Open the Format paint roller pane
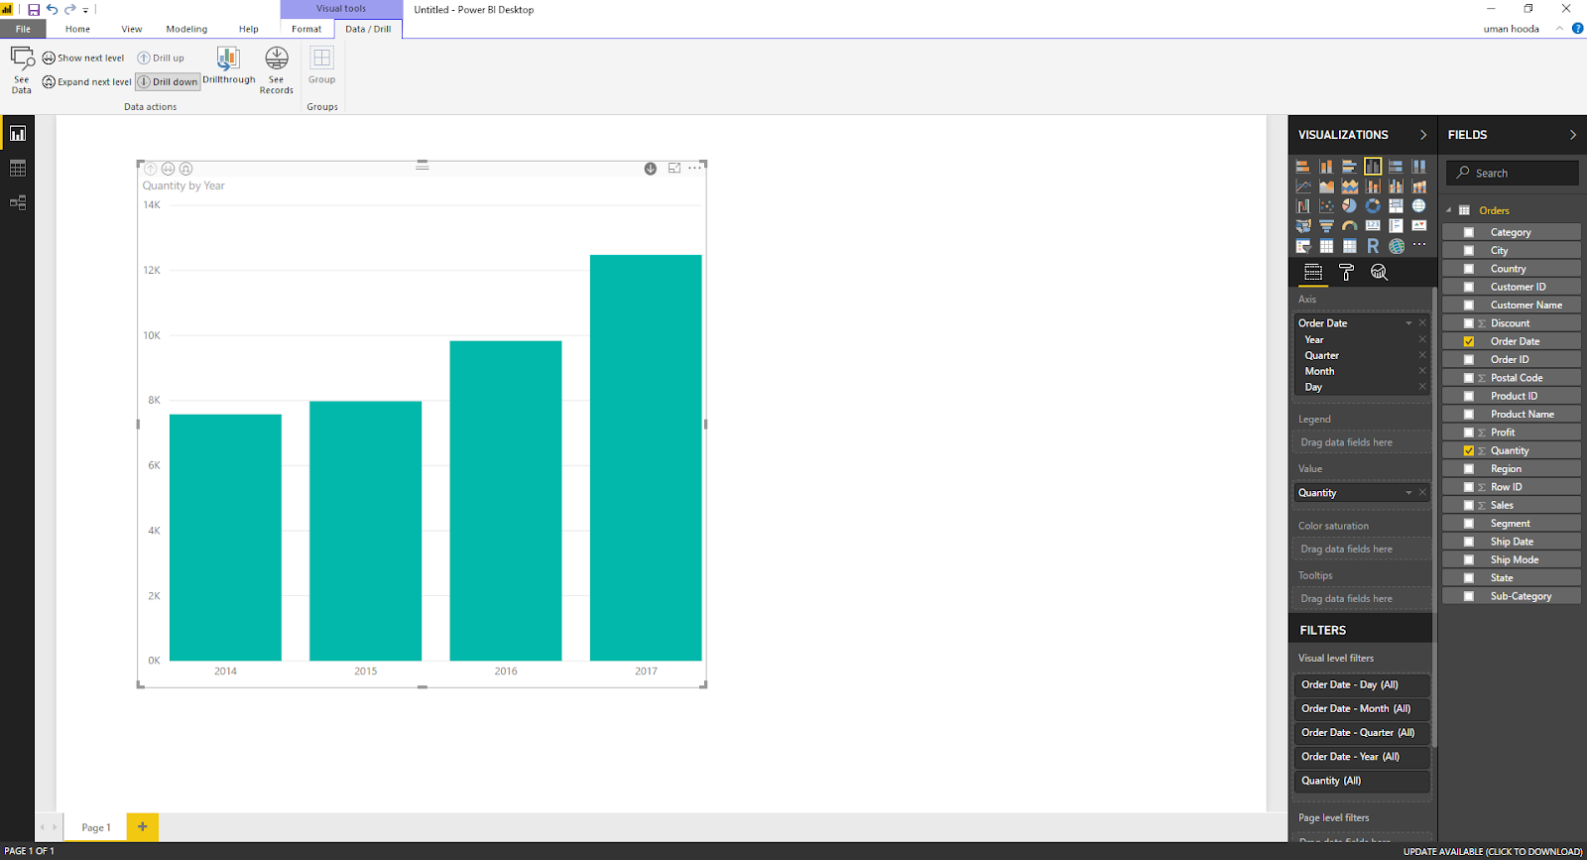This screenshot has height=860, width=1587. 1346,272
